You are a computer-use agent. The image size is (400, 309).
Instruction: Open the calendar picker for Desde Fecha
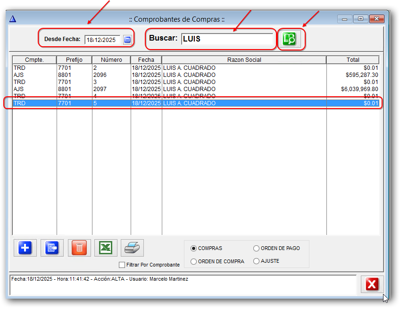pyautogui.click(x=127, y=40)
